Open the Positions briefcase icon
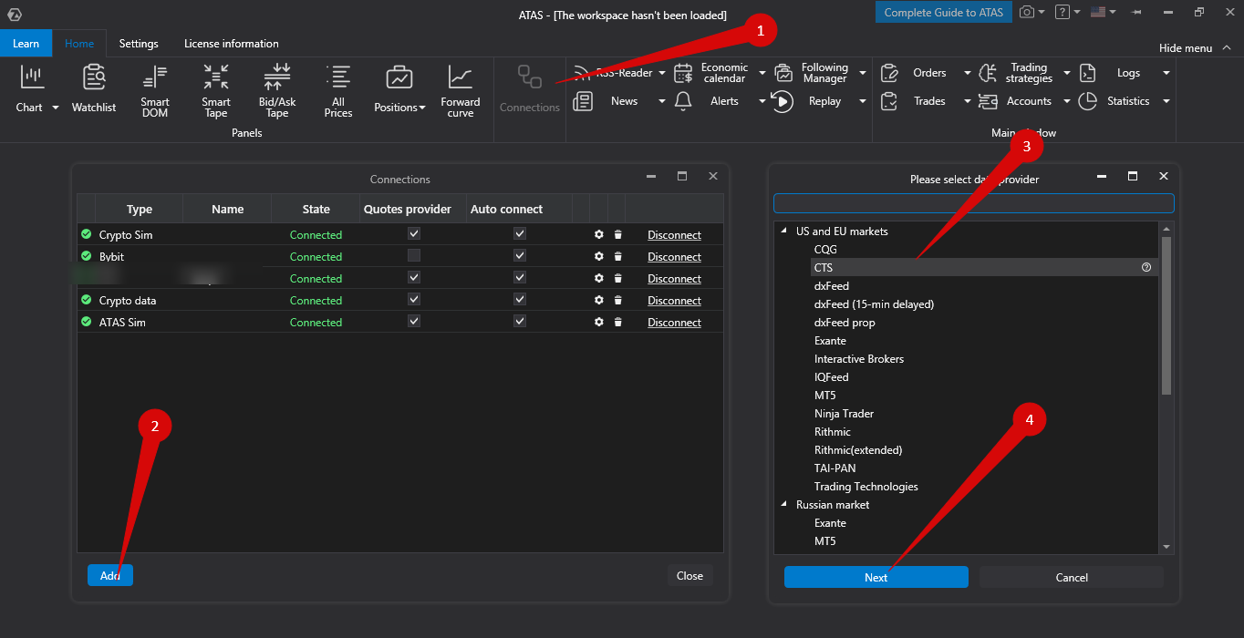Image resolution: width=1244 pixels, height=638 pixels. pos(399,77)
